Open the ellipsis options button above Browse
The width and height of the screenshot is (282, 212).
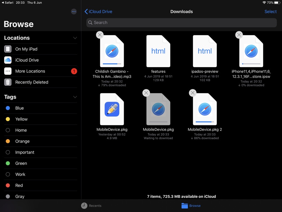[74, 12]
